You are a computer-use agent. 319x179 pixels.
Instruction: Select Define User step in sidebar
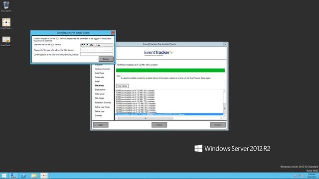[100, 111]
